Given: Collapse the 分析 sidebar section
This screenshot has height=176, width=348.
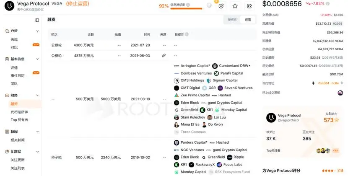Looking at the screenshot, I should point(38,31).
